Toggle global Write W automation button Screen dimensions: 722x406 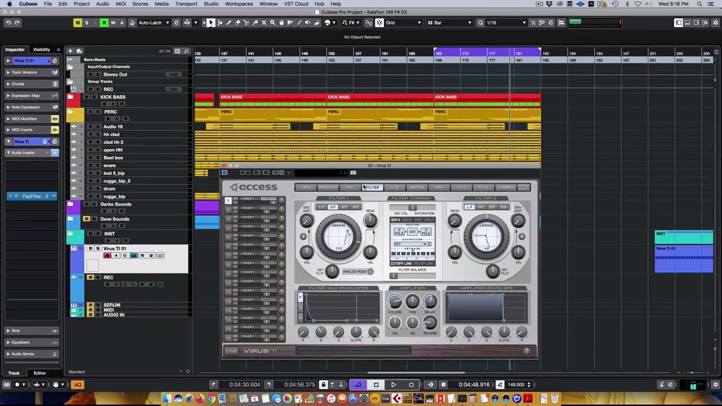pos(113,23)
